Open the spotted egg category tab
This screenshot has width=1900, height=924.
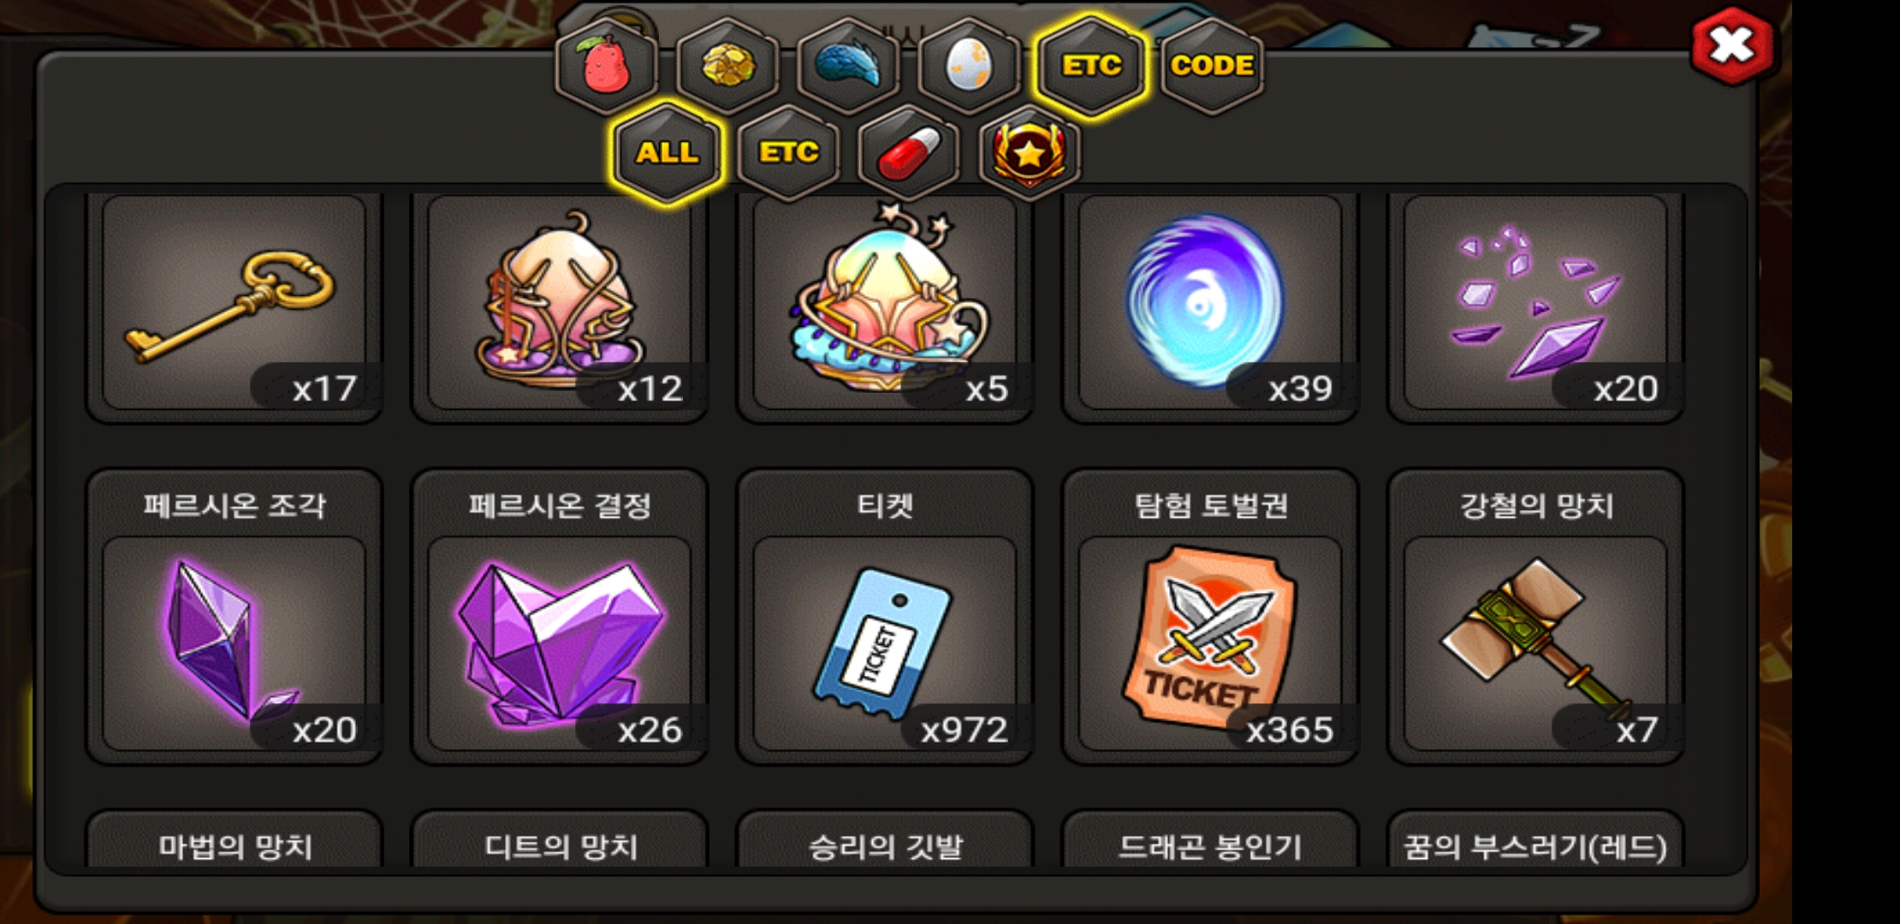click(970, 65)
